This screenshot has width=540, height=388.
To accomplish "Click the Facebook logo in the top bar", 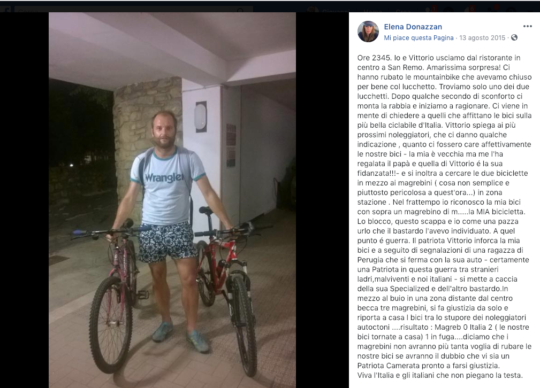I will (x=6, y=10).
